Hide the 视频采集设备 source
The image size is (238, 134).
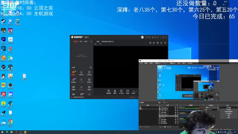[176, 109]
